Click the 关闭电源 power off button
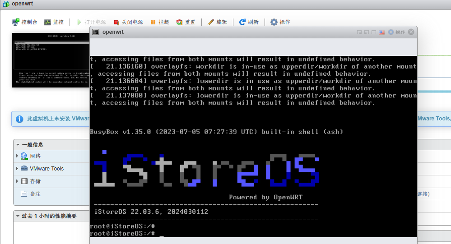This screenshot has height=244, width=451. pos(129,22)
